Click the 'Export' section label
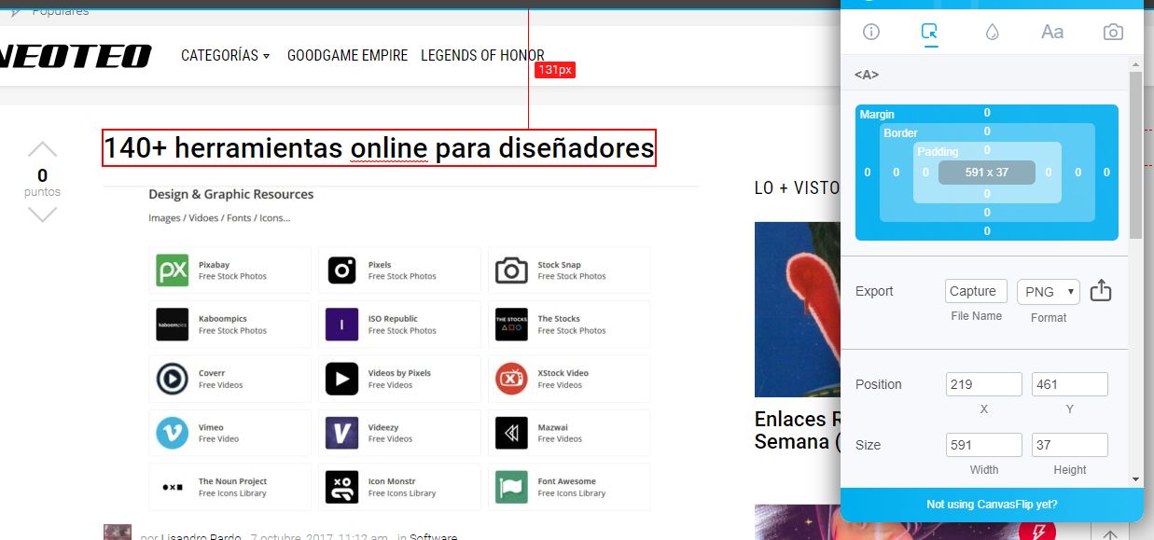 [874, 291]
